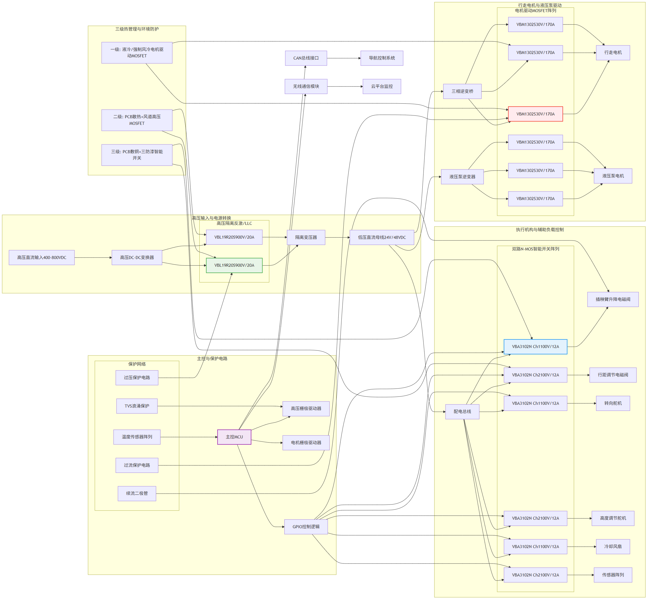Click the TVS浪涌保护 node

click(x=137, y=406)
